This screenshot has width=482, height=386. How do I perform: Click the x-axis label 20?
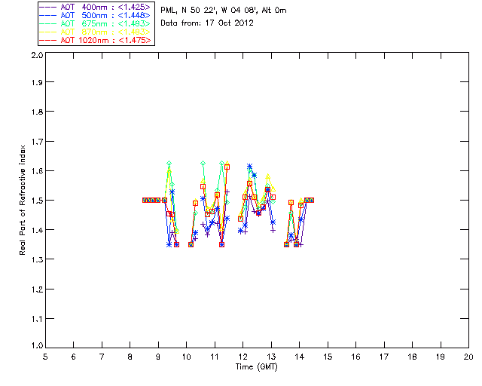pyautogui.click(x=468, y=357)
